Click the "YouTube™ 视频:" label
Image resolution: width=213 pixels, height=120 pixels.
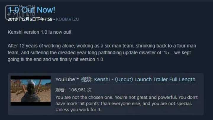74,80
